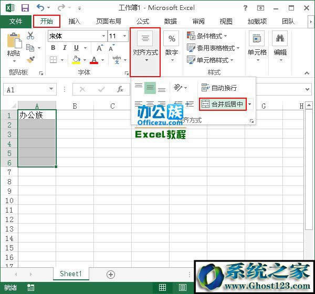
Task: Open the 插入 ribbon tab
Action: [75, 22]
